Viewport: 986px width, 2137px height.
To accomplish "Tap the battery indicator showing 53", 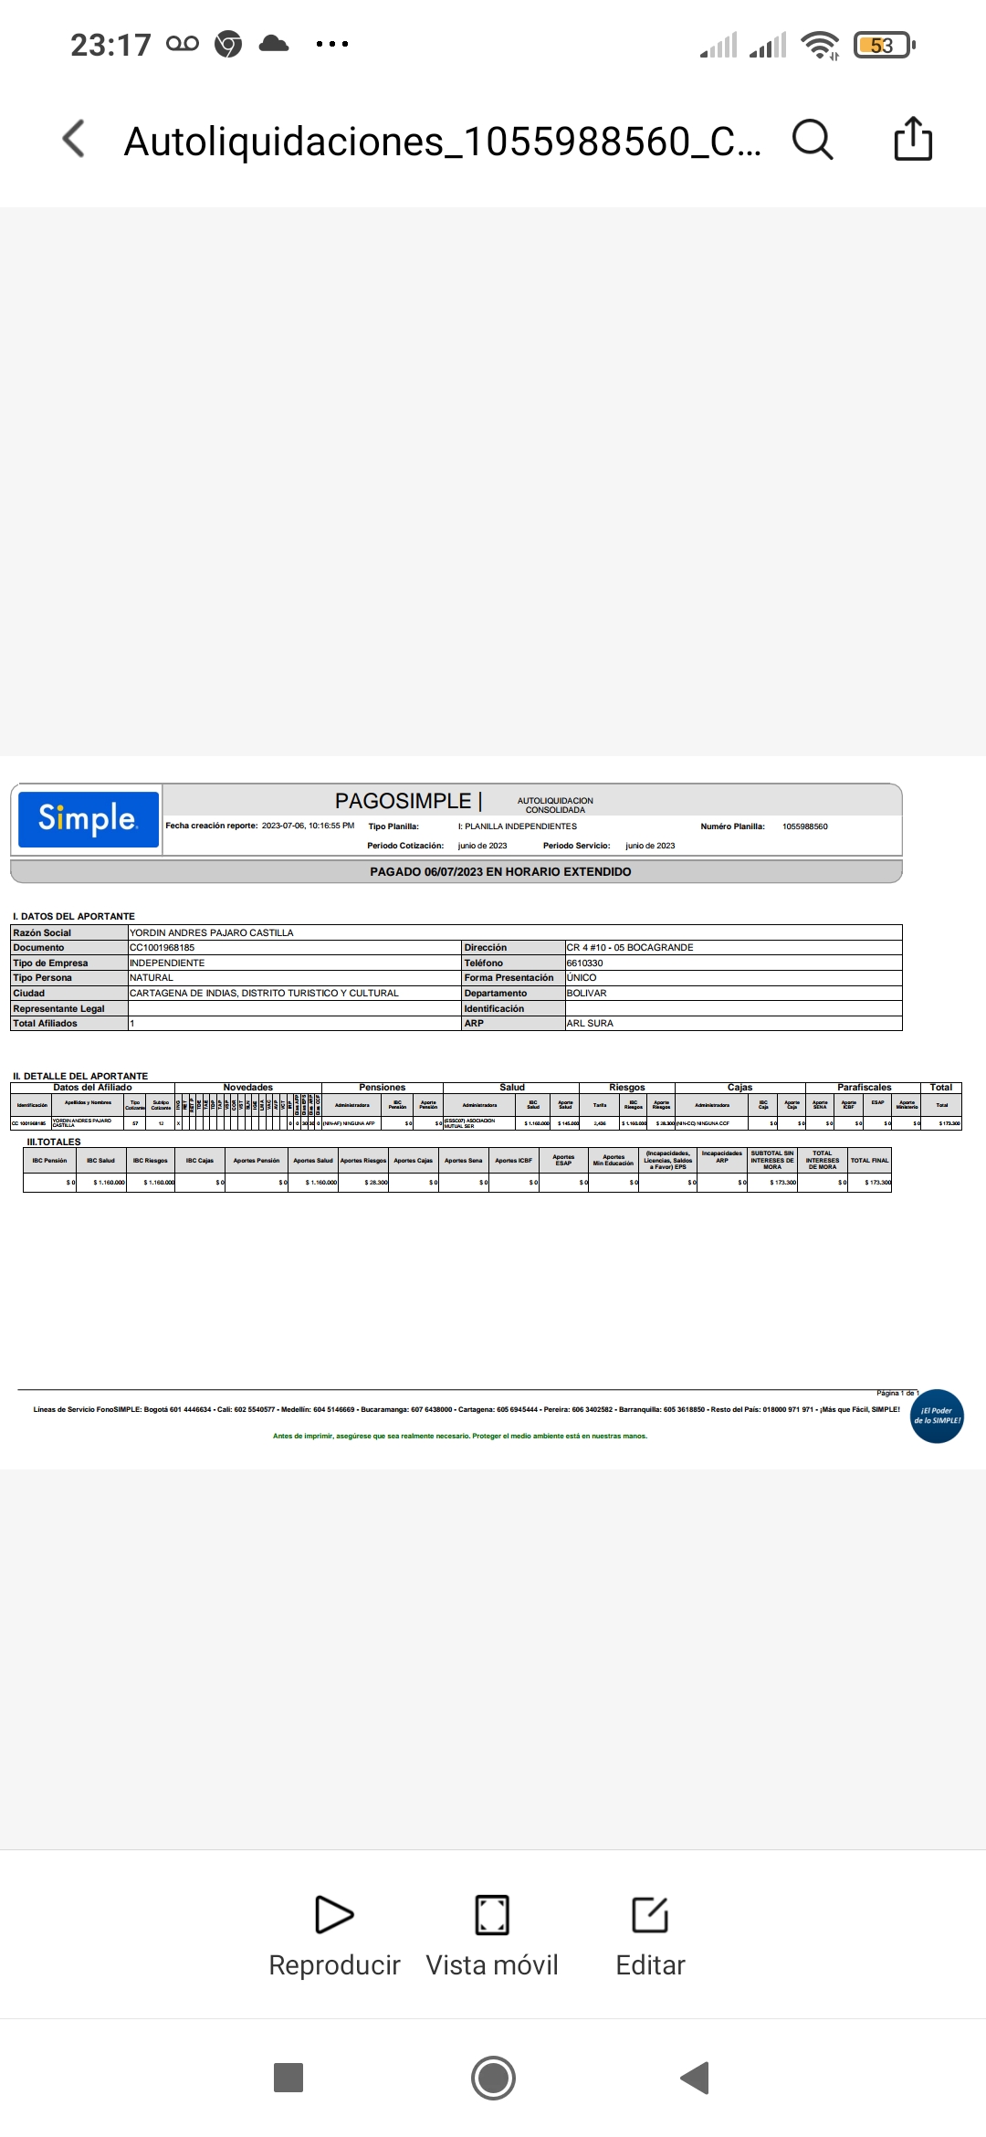I will 883,45.
